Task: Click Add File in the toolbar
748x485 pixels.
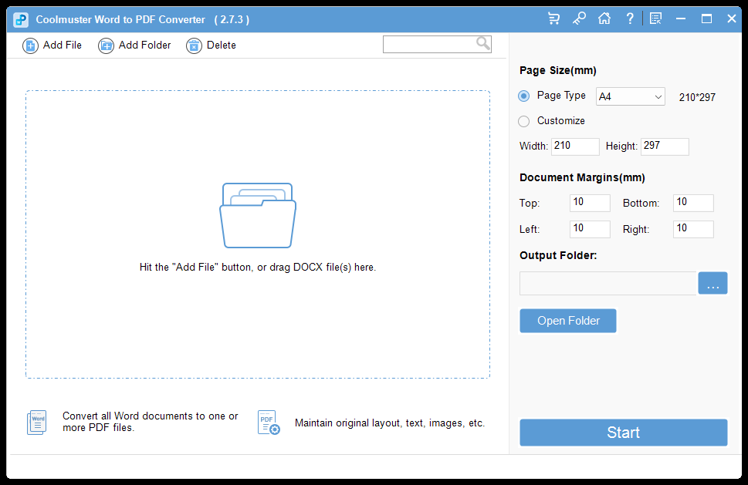Action: click(52, 45)
